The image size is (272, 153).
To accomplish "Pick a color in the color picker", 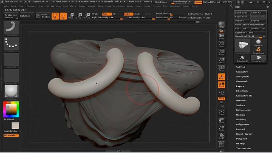I will pos(11,109).
